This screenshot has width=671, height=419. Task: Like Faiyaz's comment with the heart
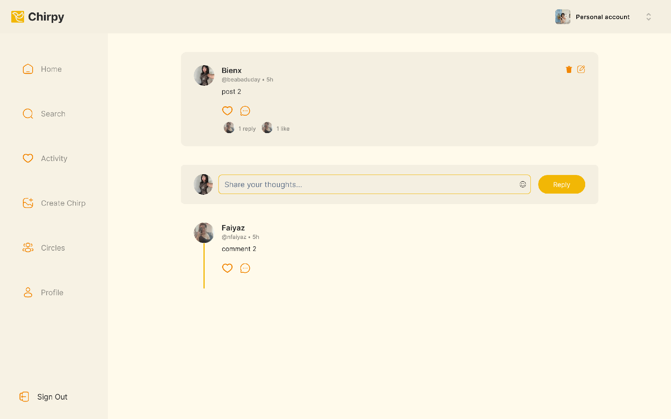point(227,268)
